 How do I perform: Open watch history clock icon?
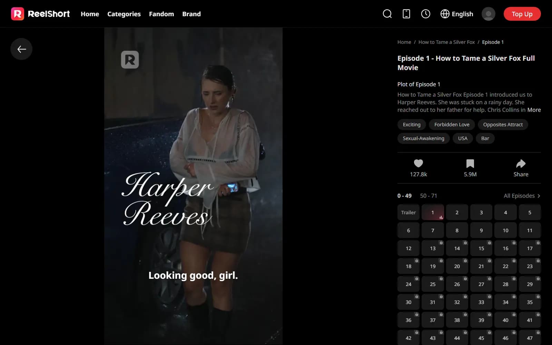point(426,14)
